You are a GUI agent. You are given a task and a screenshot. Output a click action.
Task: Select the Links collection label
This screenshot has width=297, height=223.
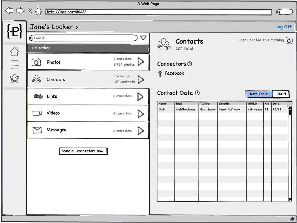[x=52, y=96]
